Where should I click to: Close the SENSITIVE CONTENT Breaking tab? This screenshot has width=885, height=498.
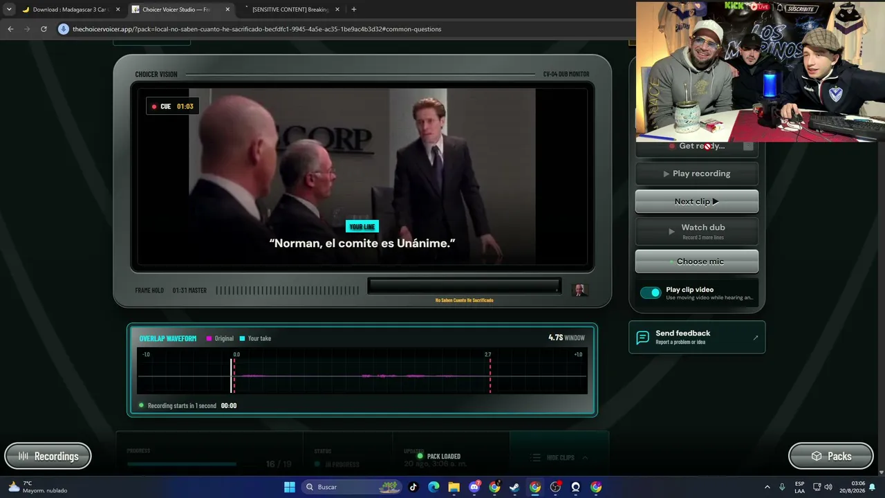(337, 10)
